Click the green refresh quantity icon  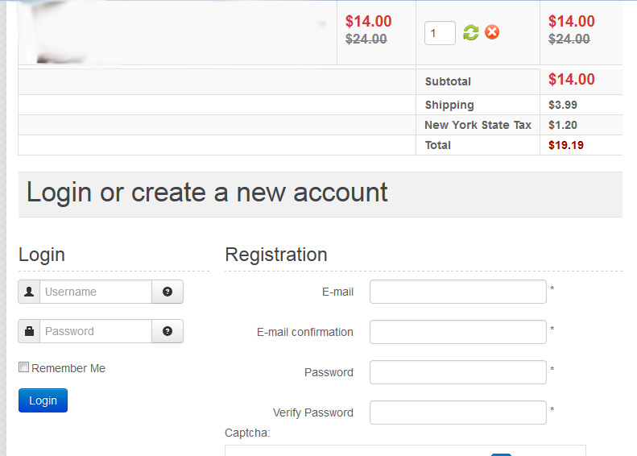[471, 32]
